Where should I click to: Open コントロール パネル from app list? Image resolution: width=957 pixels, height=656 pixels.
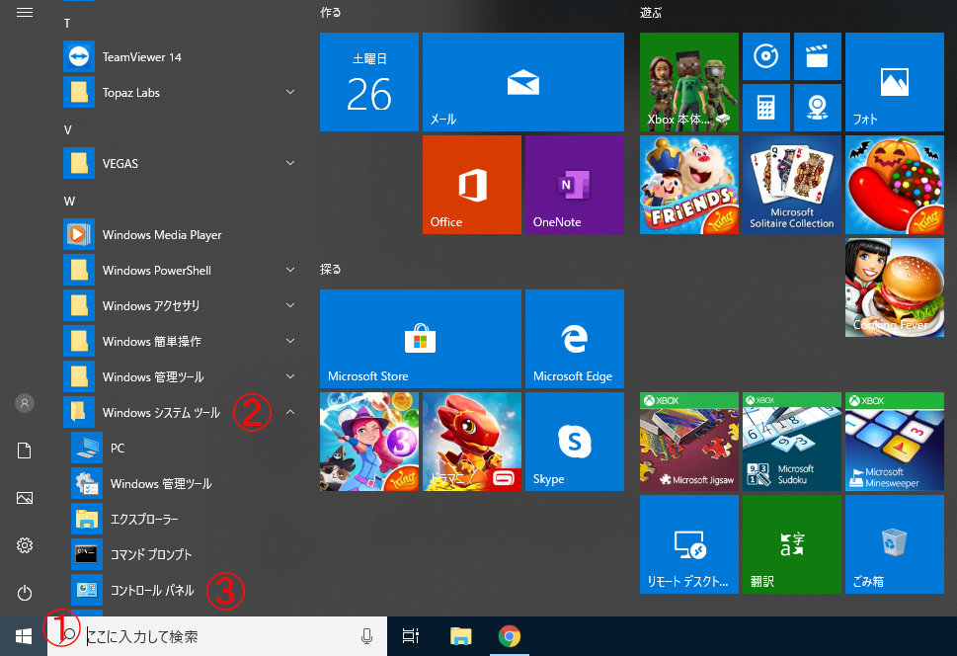point(150,590)
